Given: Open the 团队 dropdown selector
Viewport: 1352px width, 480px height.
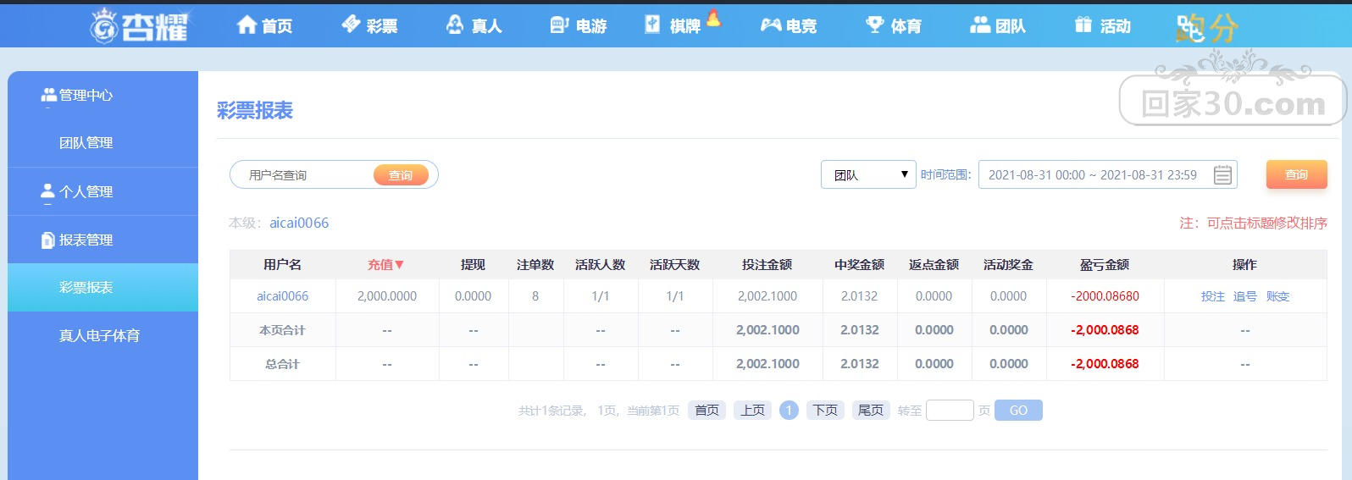Looking at the screenshot, I should point(868,174).
